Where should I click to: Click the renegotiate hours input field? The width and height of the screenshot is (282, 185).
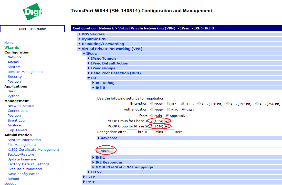(132, 132)
